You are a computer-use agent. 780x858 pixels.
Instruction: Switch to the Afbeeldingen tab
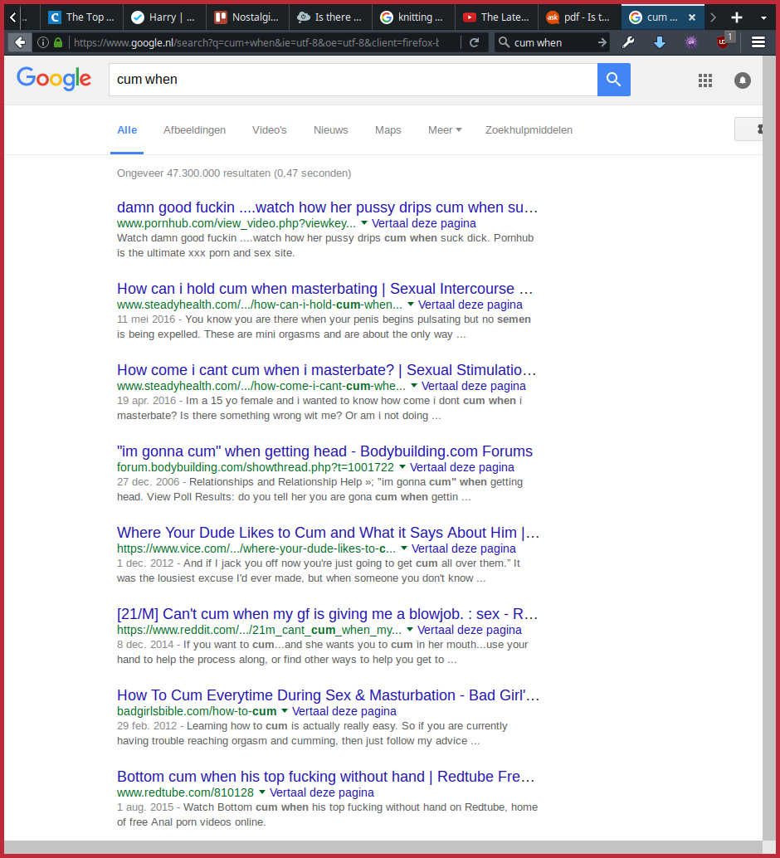pyautogui.click(x=194, y=130)
